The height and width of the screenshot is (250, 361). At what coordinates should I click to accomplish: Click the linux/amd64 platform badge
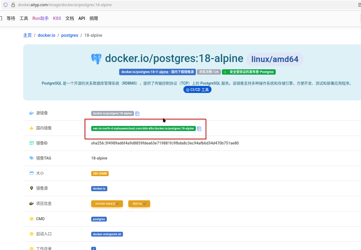click(x=275, y=59)
